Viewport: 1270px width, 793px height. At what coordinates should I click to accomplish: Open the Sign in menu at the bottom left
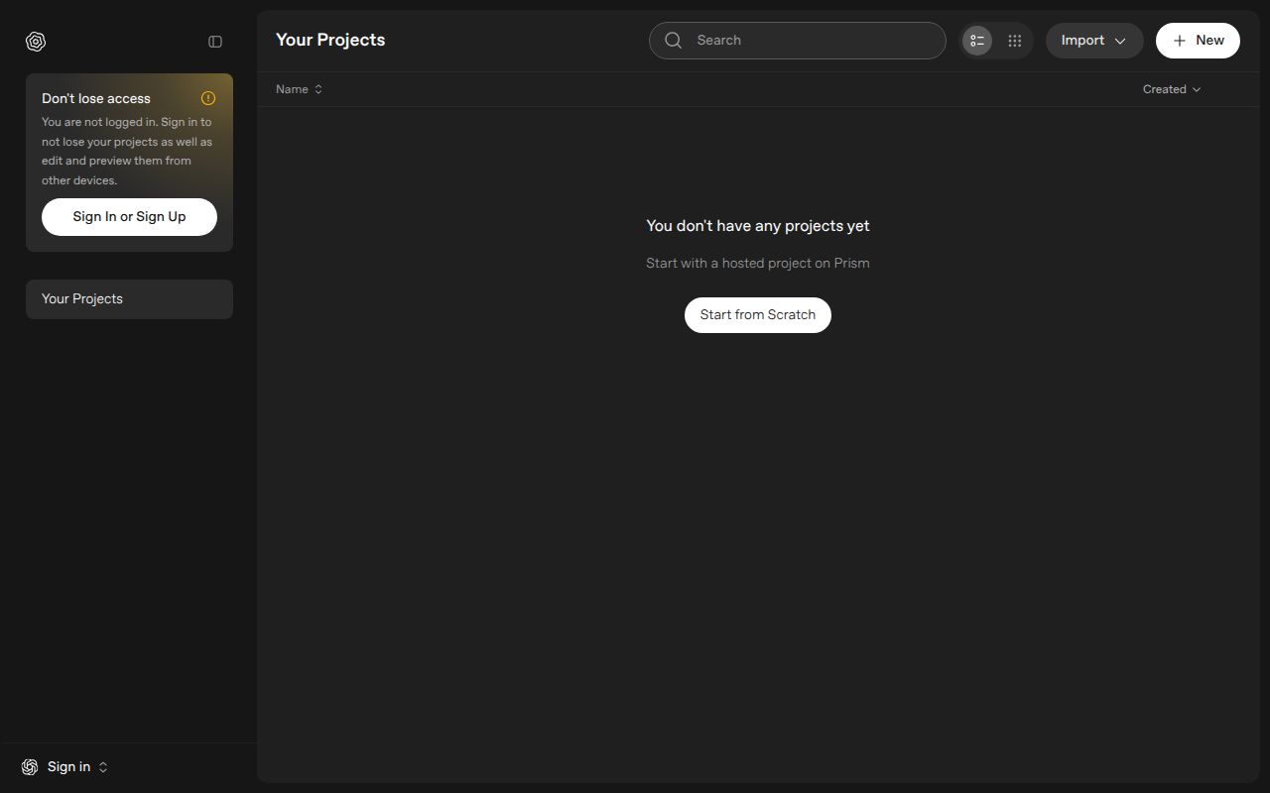(x=67, y=767)
